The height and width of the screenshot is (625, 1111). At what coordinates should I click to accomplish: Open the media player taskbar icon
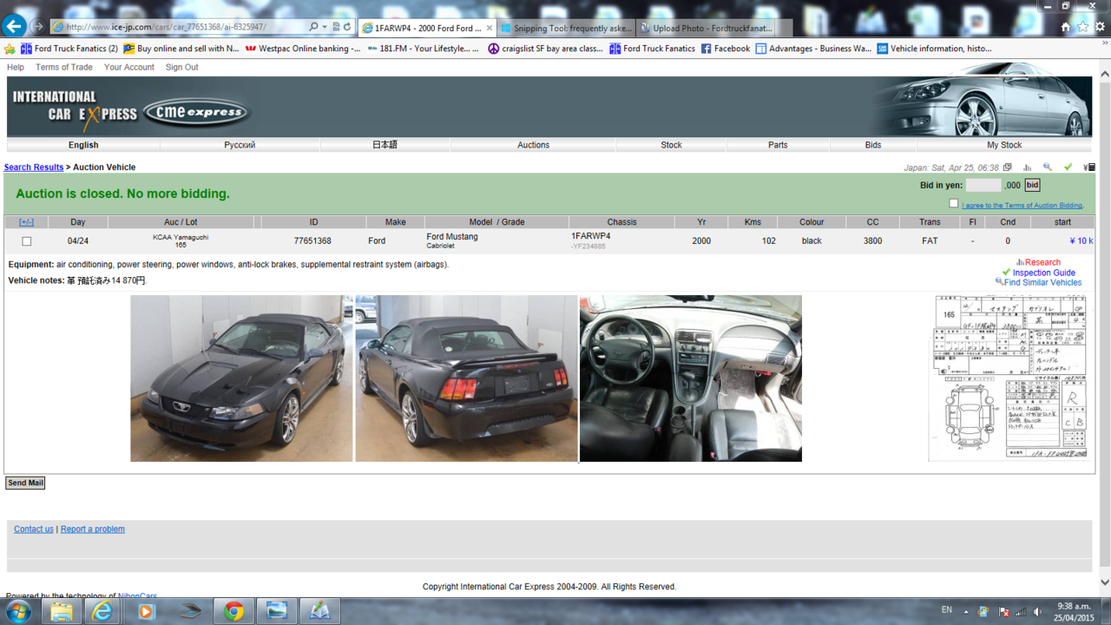[146, 611]
